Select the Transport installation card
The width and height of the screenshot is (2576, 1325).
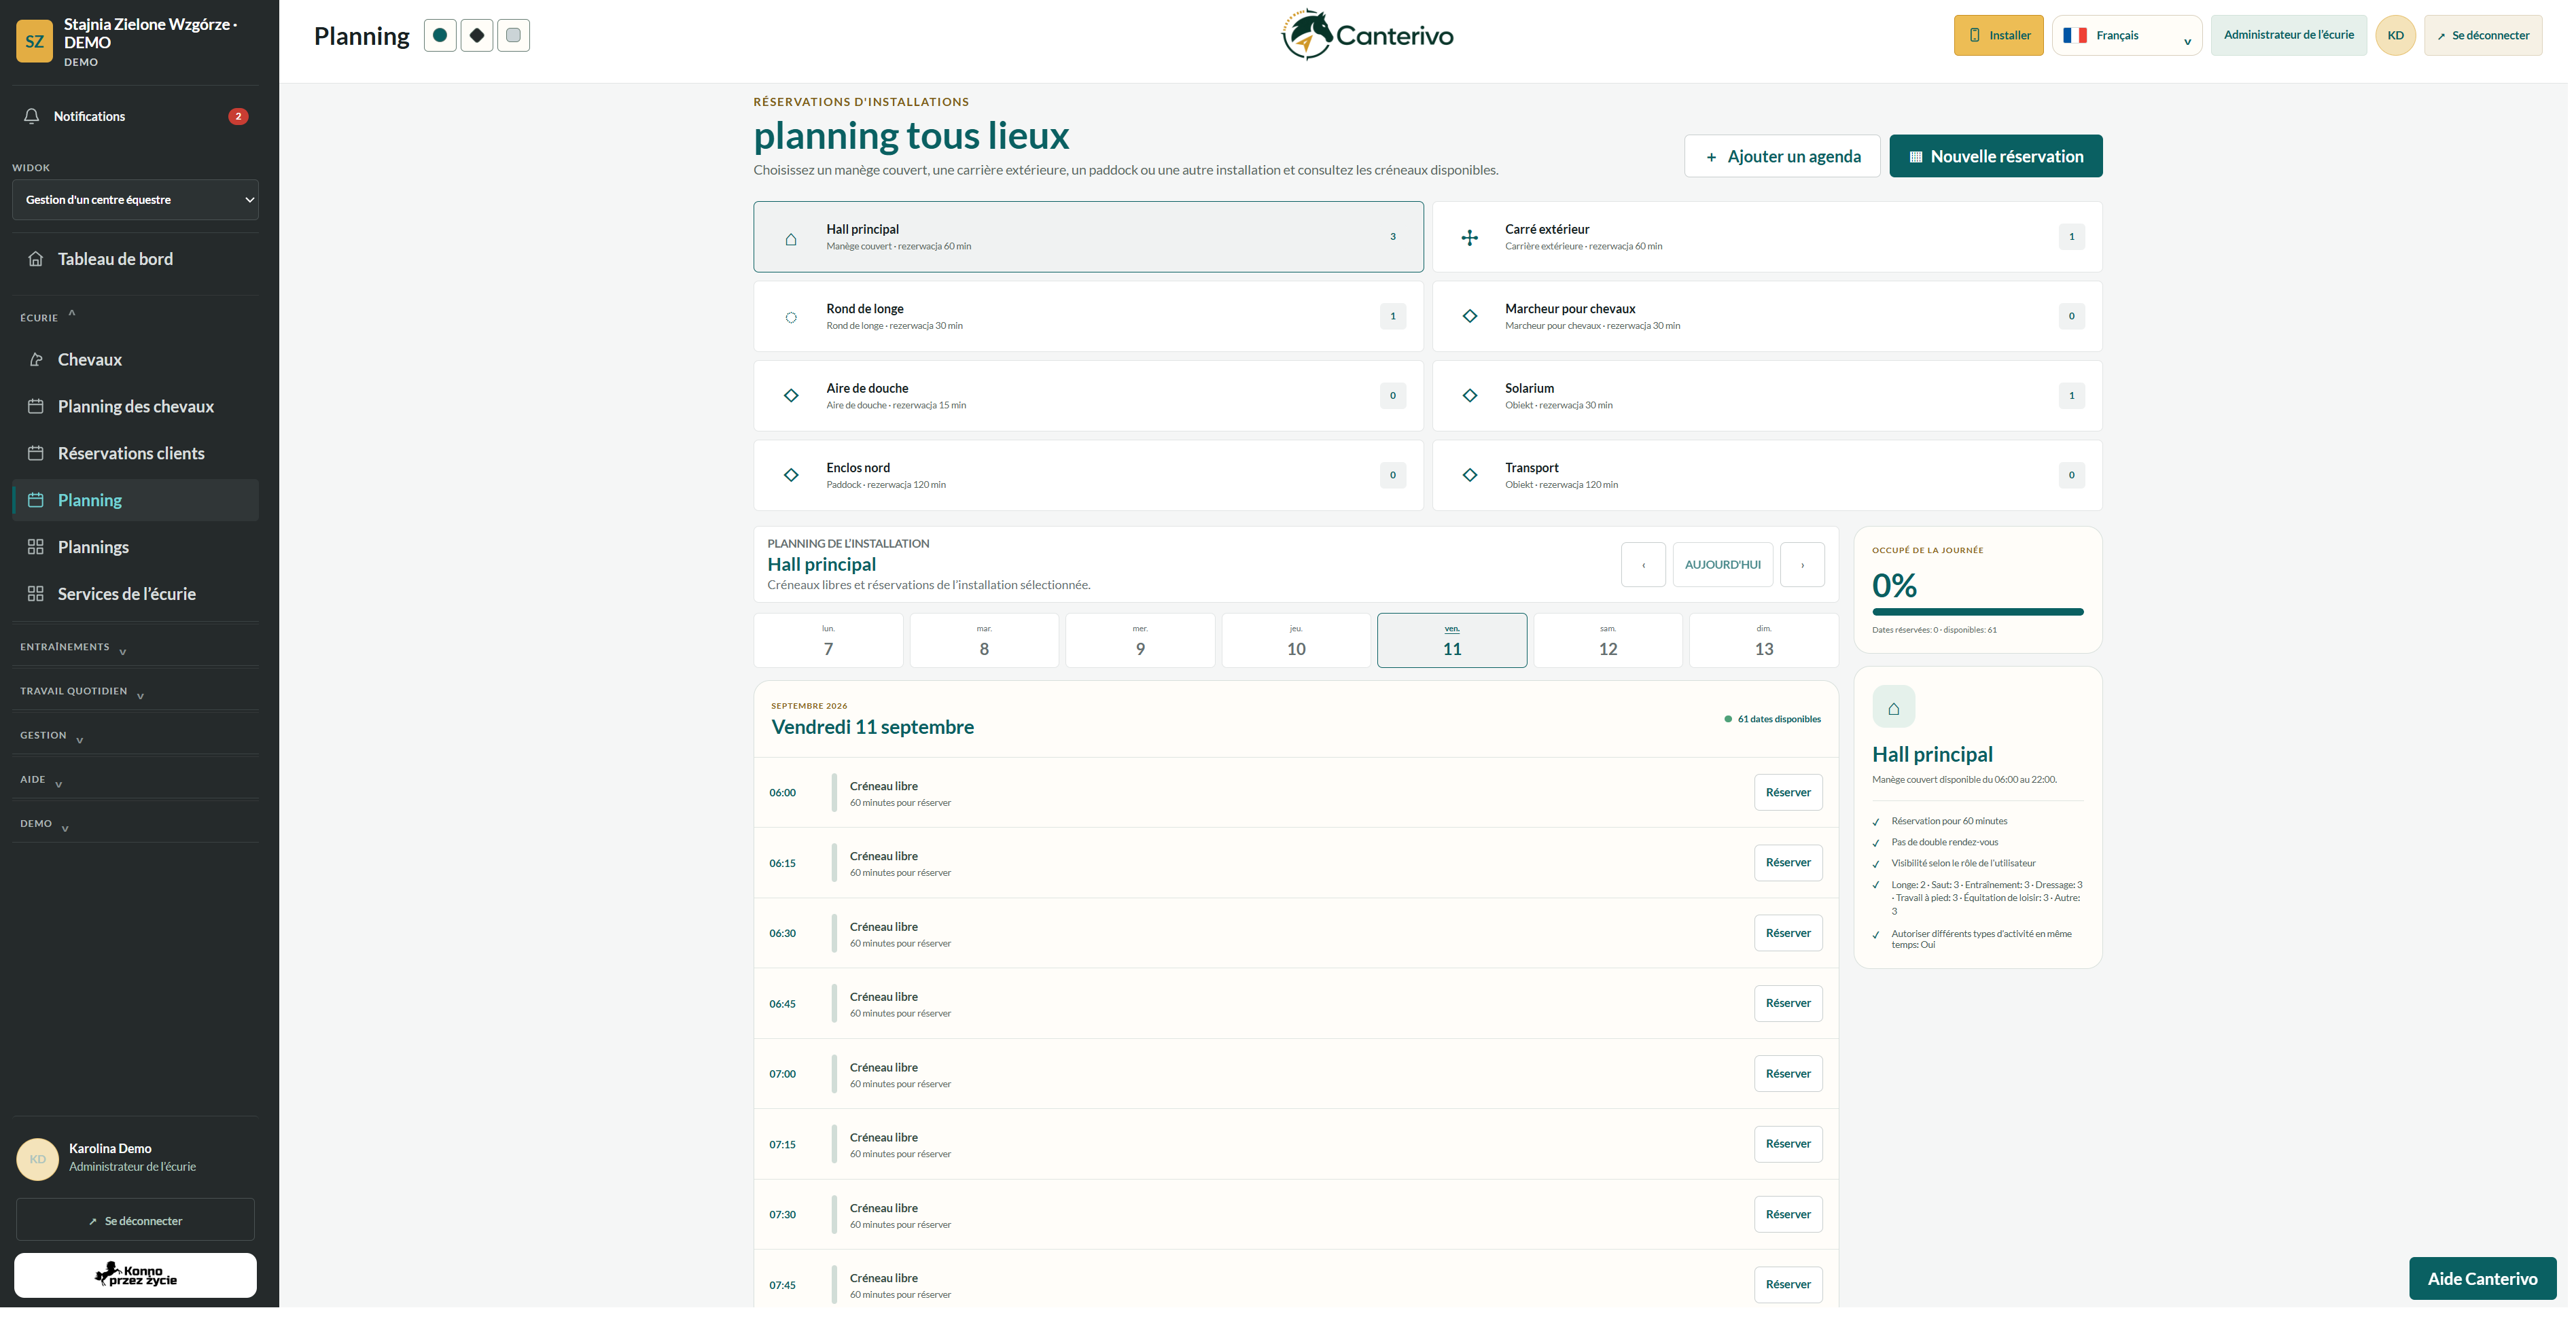1767,476
